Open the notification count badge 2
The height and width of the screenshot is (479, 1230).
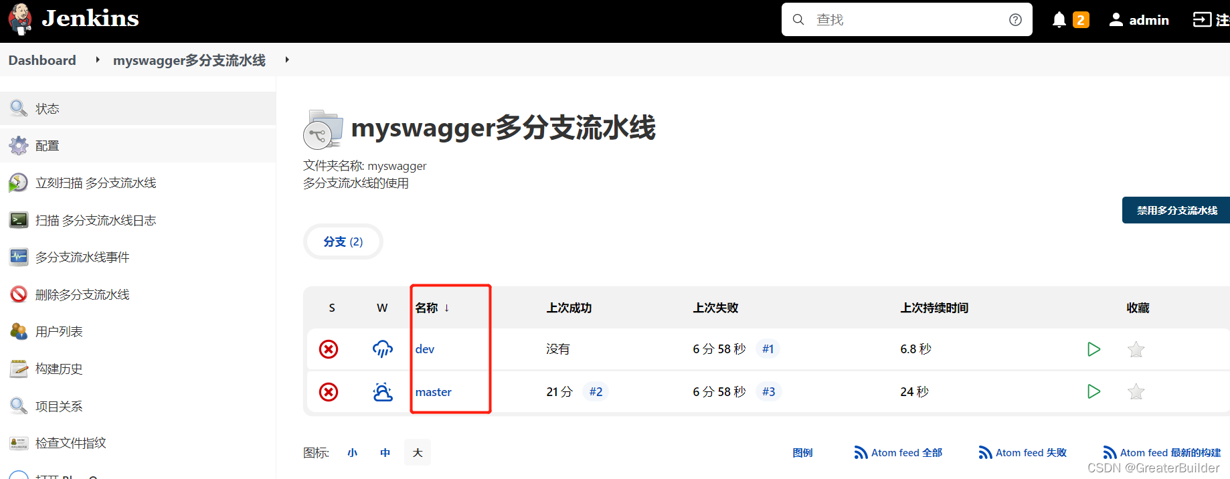1080,20
